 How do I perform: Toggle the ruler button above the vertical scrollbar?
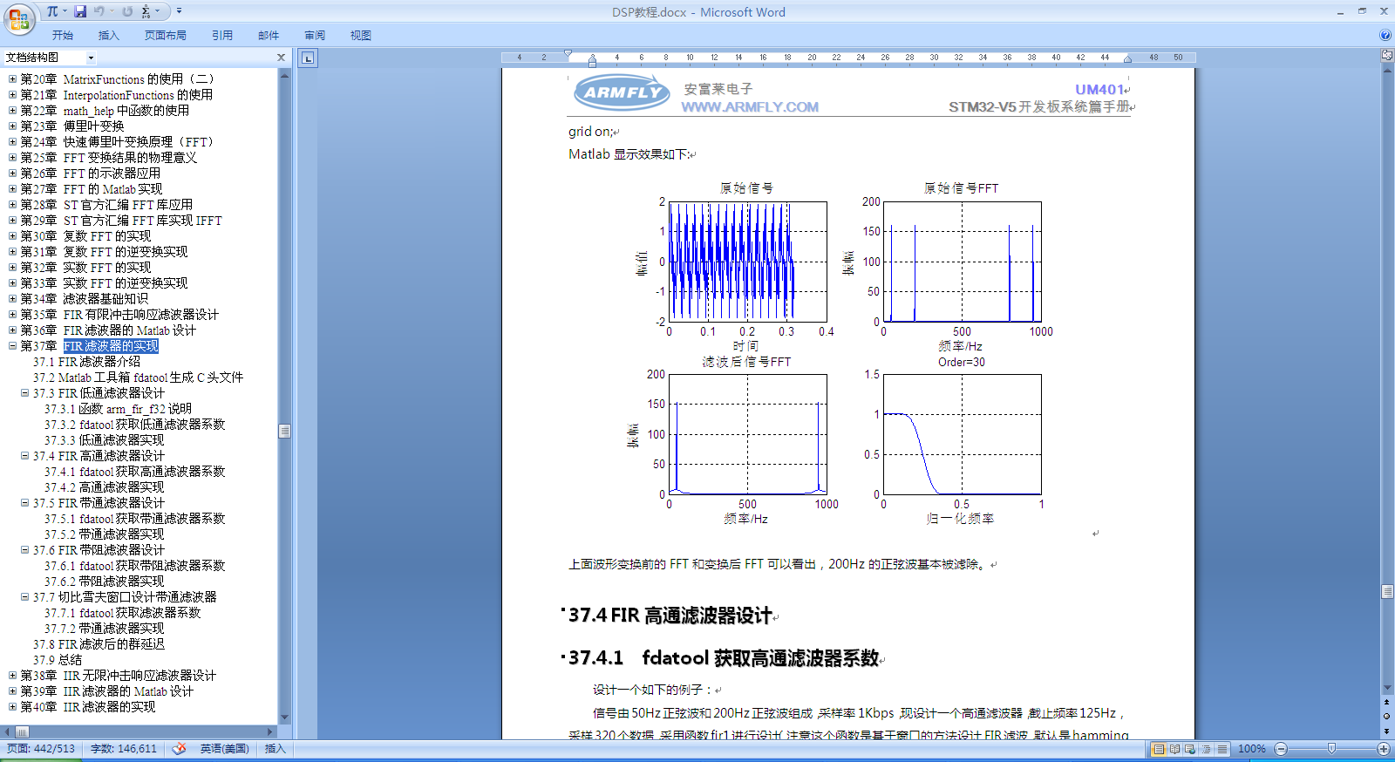click(1387, 56)
